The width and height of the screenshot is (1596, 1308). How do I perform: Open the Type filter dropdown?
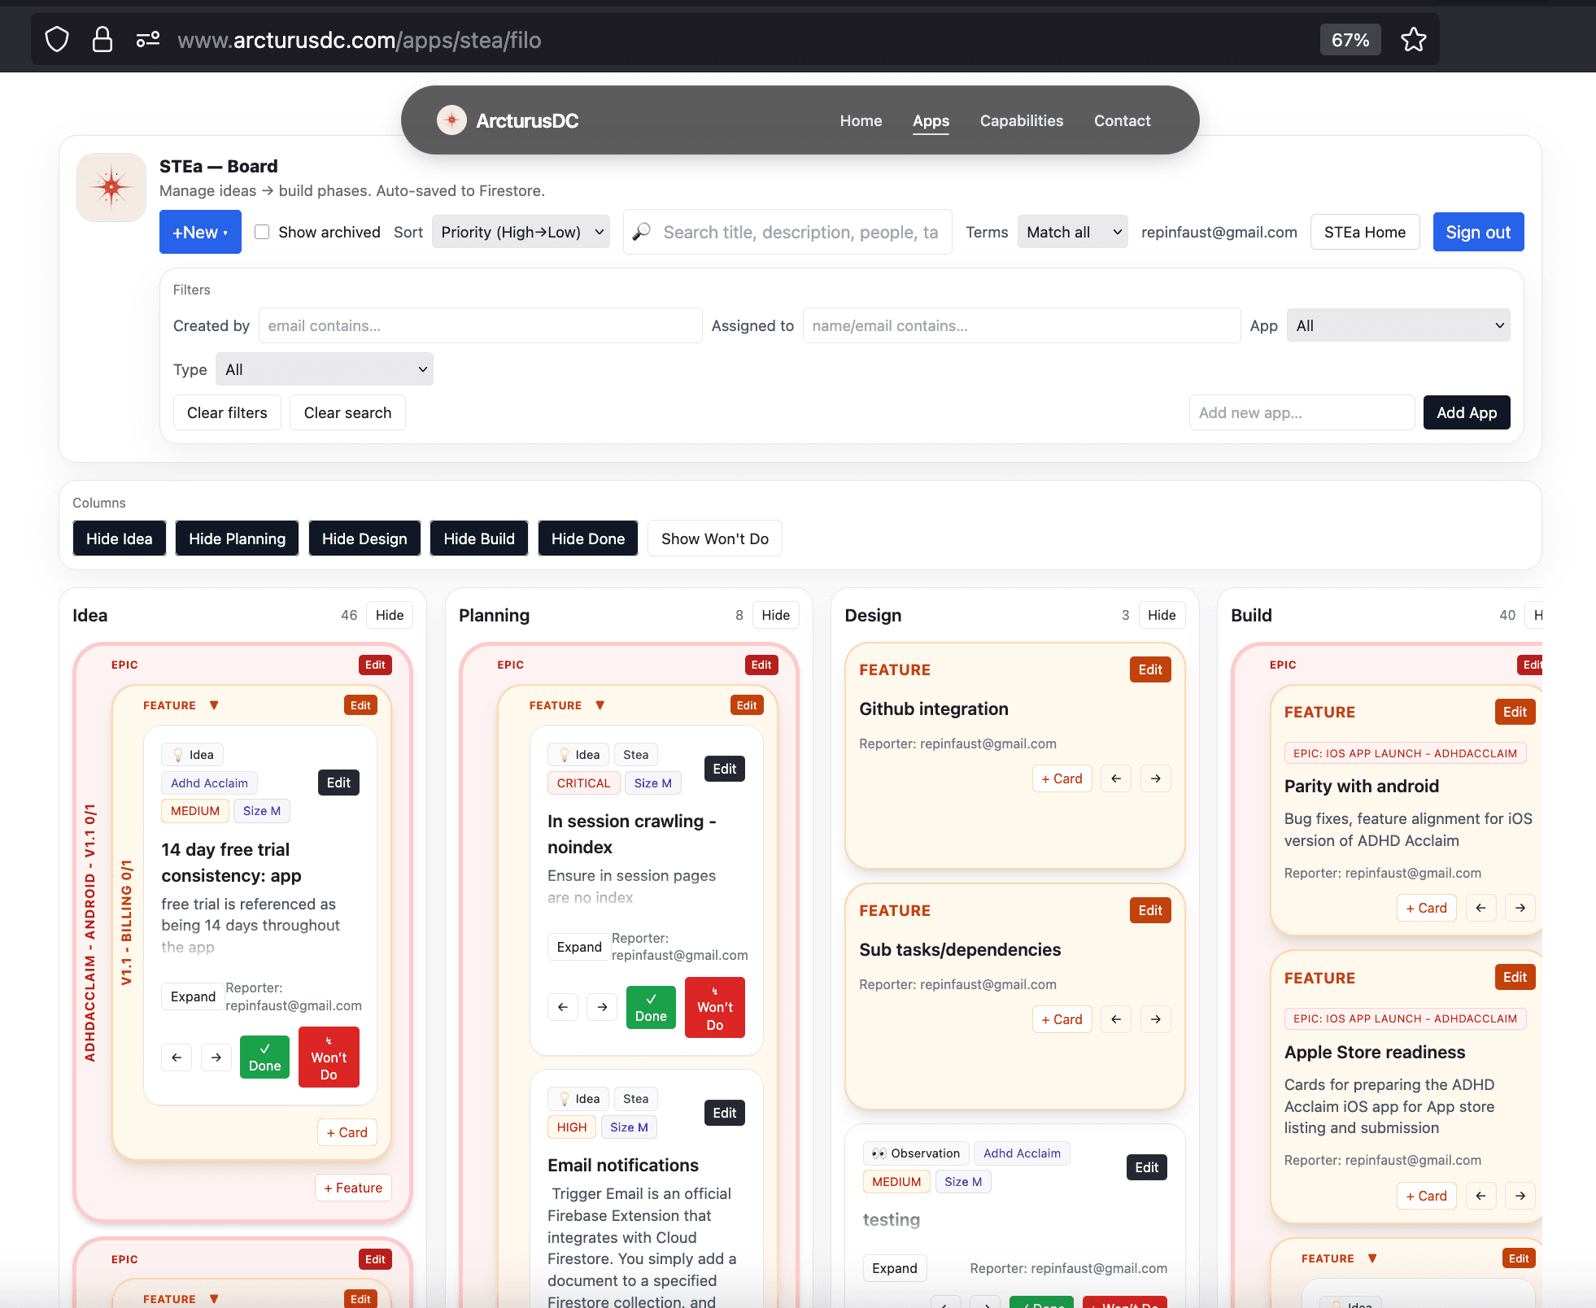(324, 369)
